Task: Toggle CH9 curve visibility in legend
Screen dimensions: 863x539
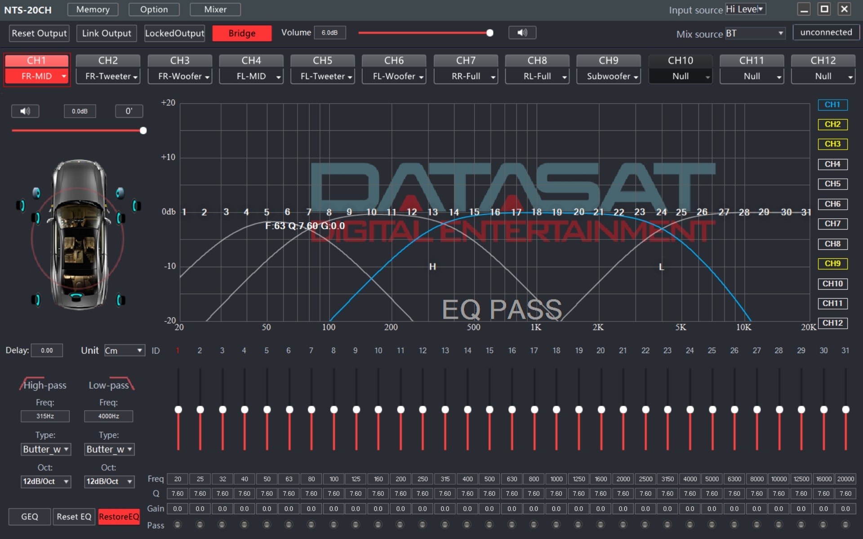Action: tap(832, 264)
